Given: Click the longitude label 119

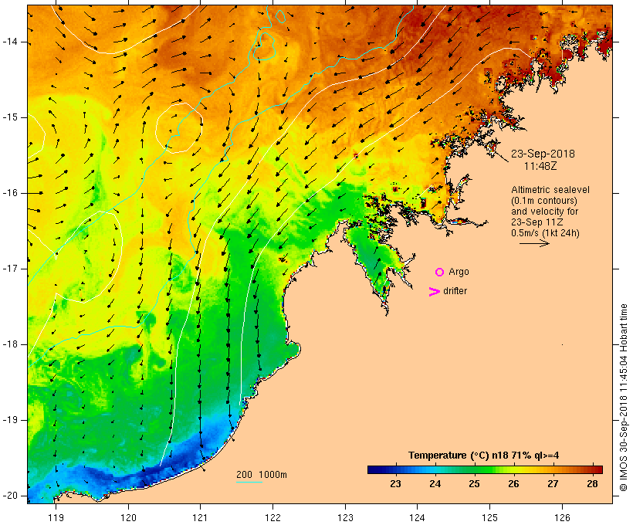Looking at the screenshot, I should click(56, 517).
